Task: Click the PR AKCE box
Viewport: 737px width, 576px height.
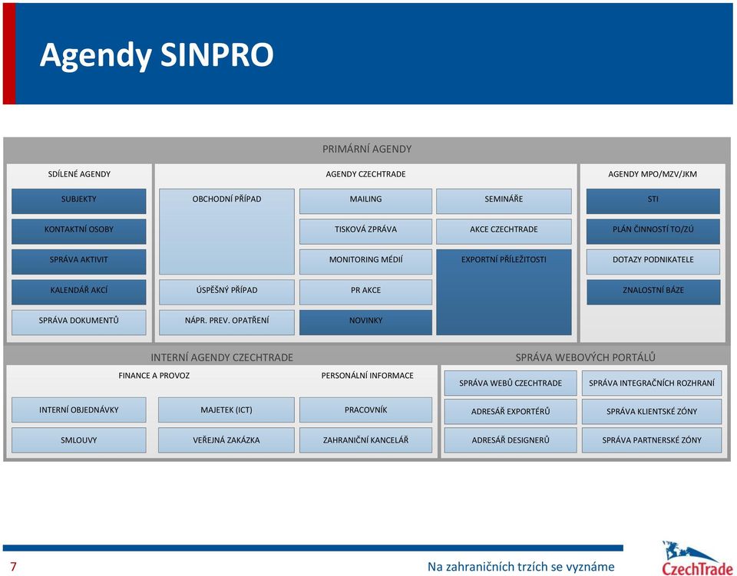Action: [365, 292]
